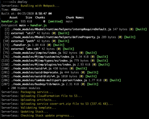Screen dimensions: 149x119
Task: Select the cover-art.zip upload message
Action: [66, 104]
